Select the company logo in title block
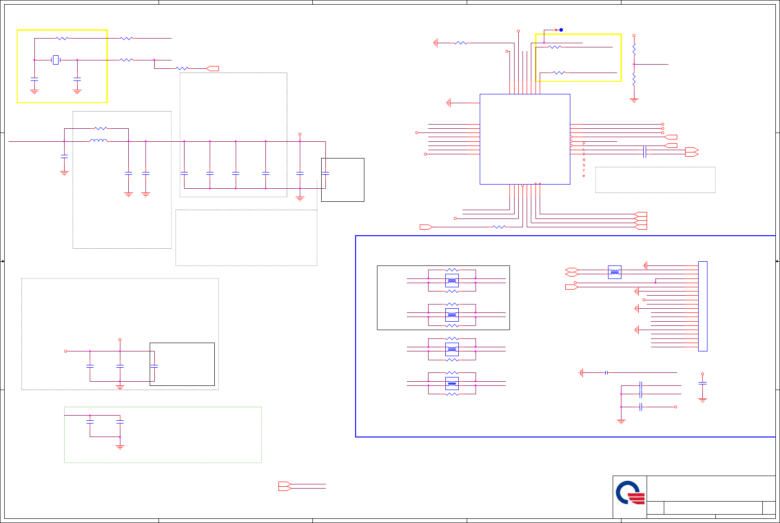This screenshot has width=780, height=523. [x=630, y=493]
